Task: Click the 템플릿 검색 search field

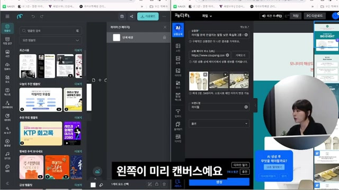Action: (x=51, y=31)
